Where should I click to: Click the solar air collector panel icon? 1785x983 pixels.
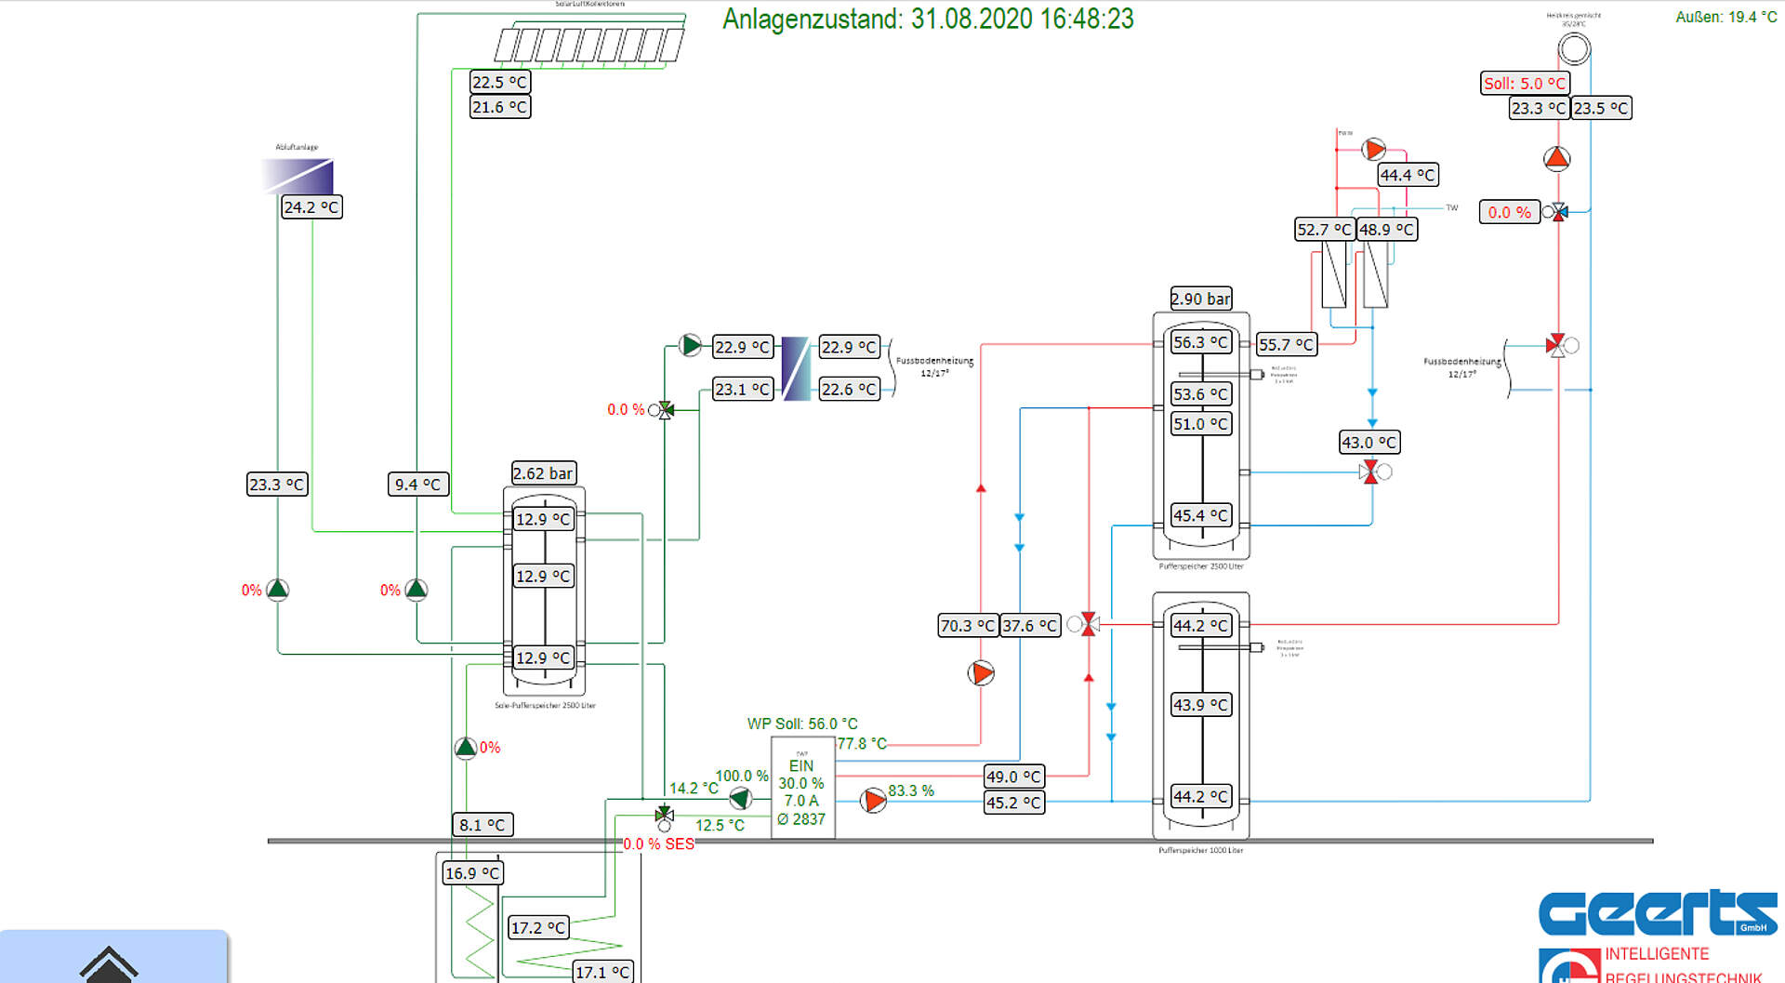pos(588,44)
